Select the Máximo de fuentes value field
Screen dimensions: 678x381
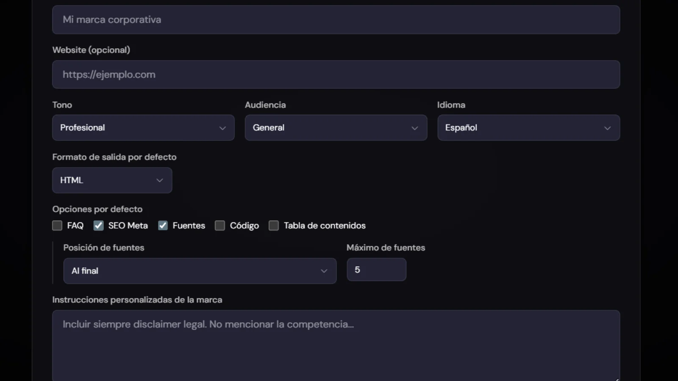[x=376, y=269]
